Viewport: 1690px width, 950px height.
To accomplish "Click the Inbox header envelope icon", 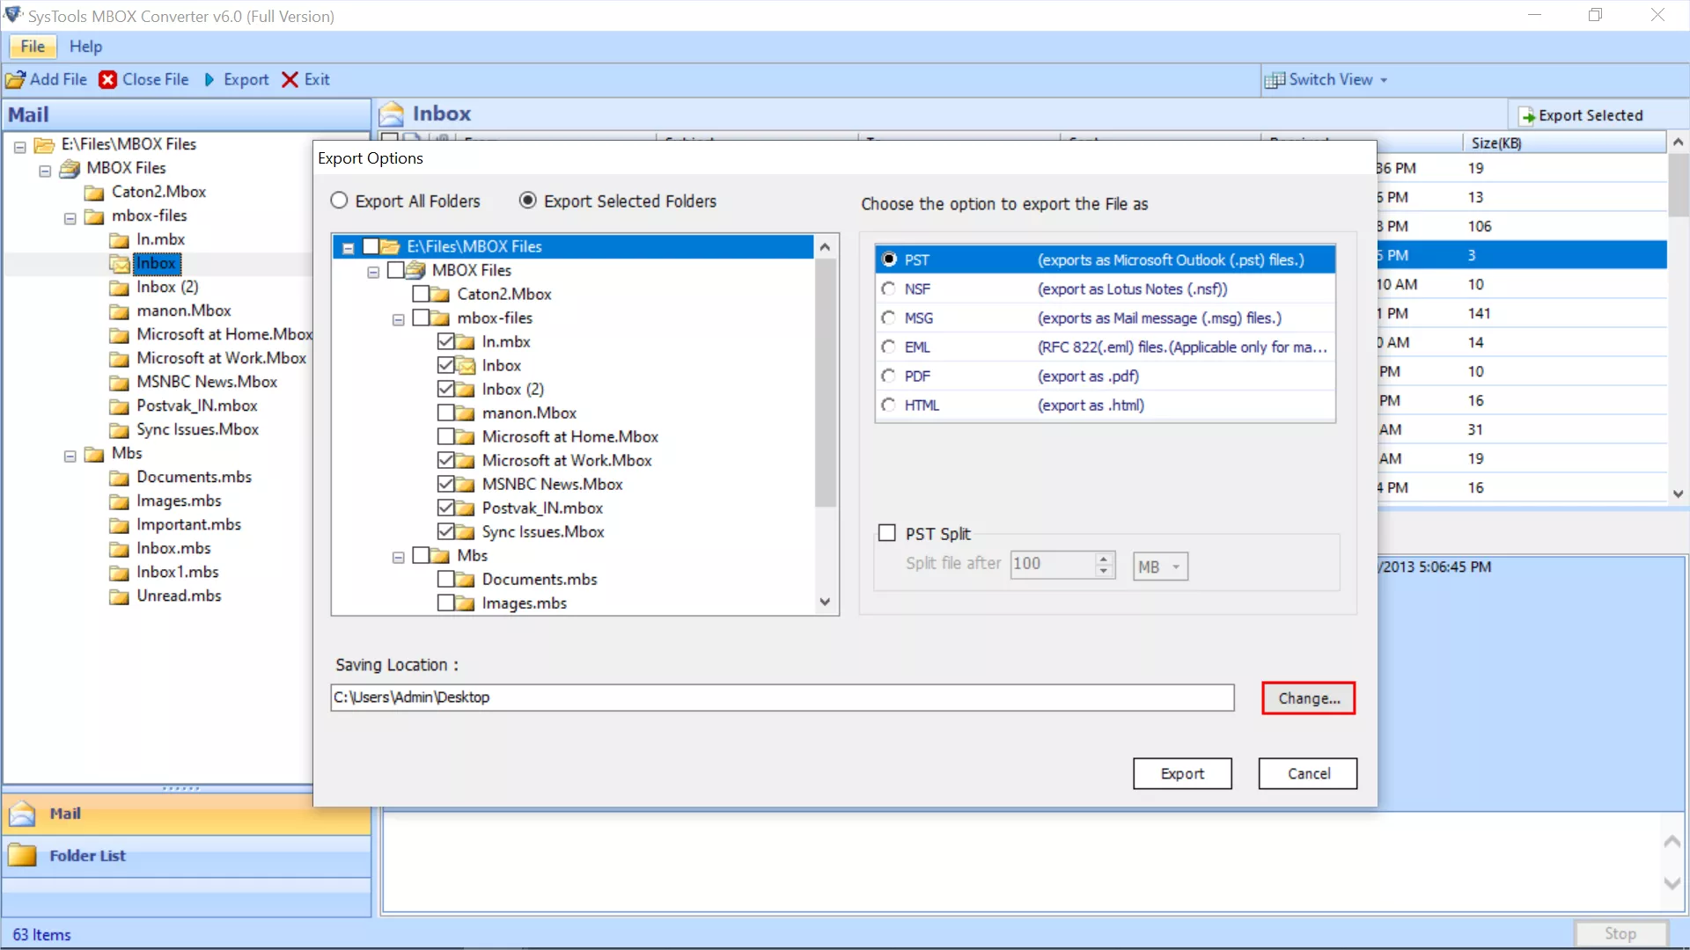I will pos(392,114).
